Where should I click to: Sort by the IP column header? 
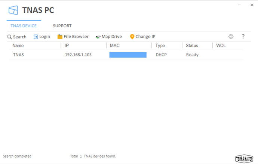click(x=67, y=45)
